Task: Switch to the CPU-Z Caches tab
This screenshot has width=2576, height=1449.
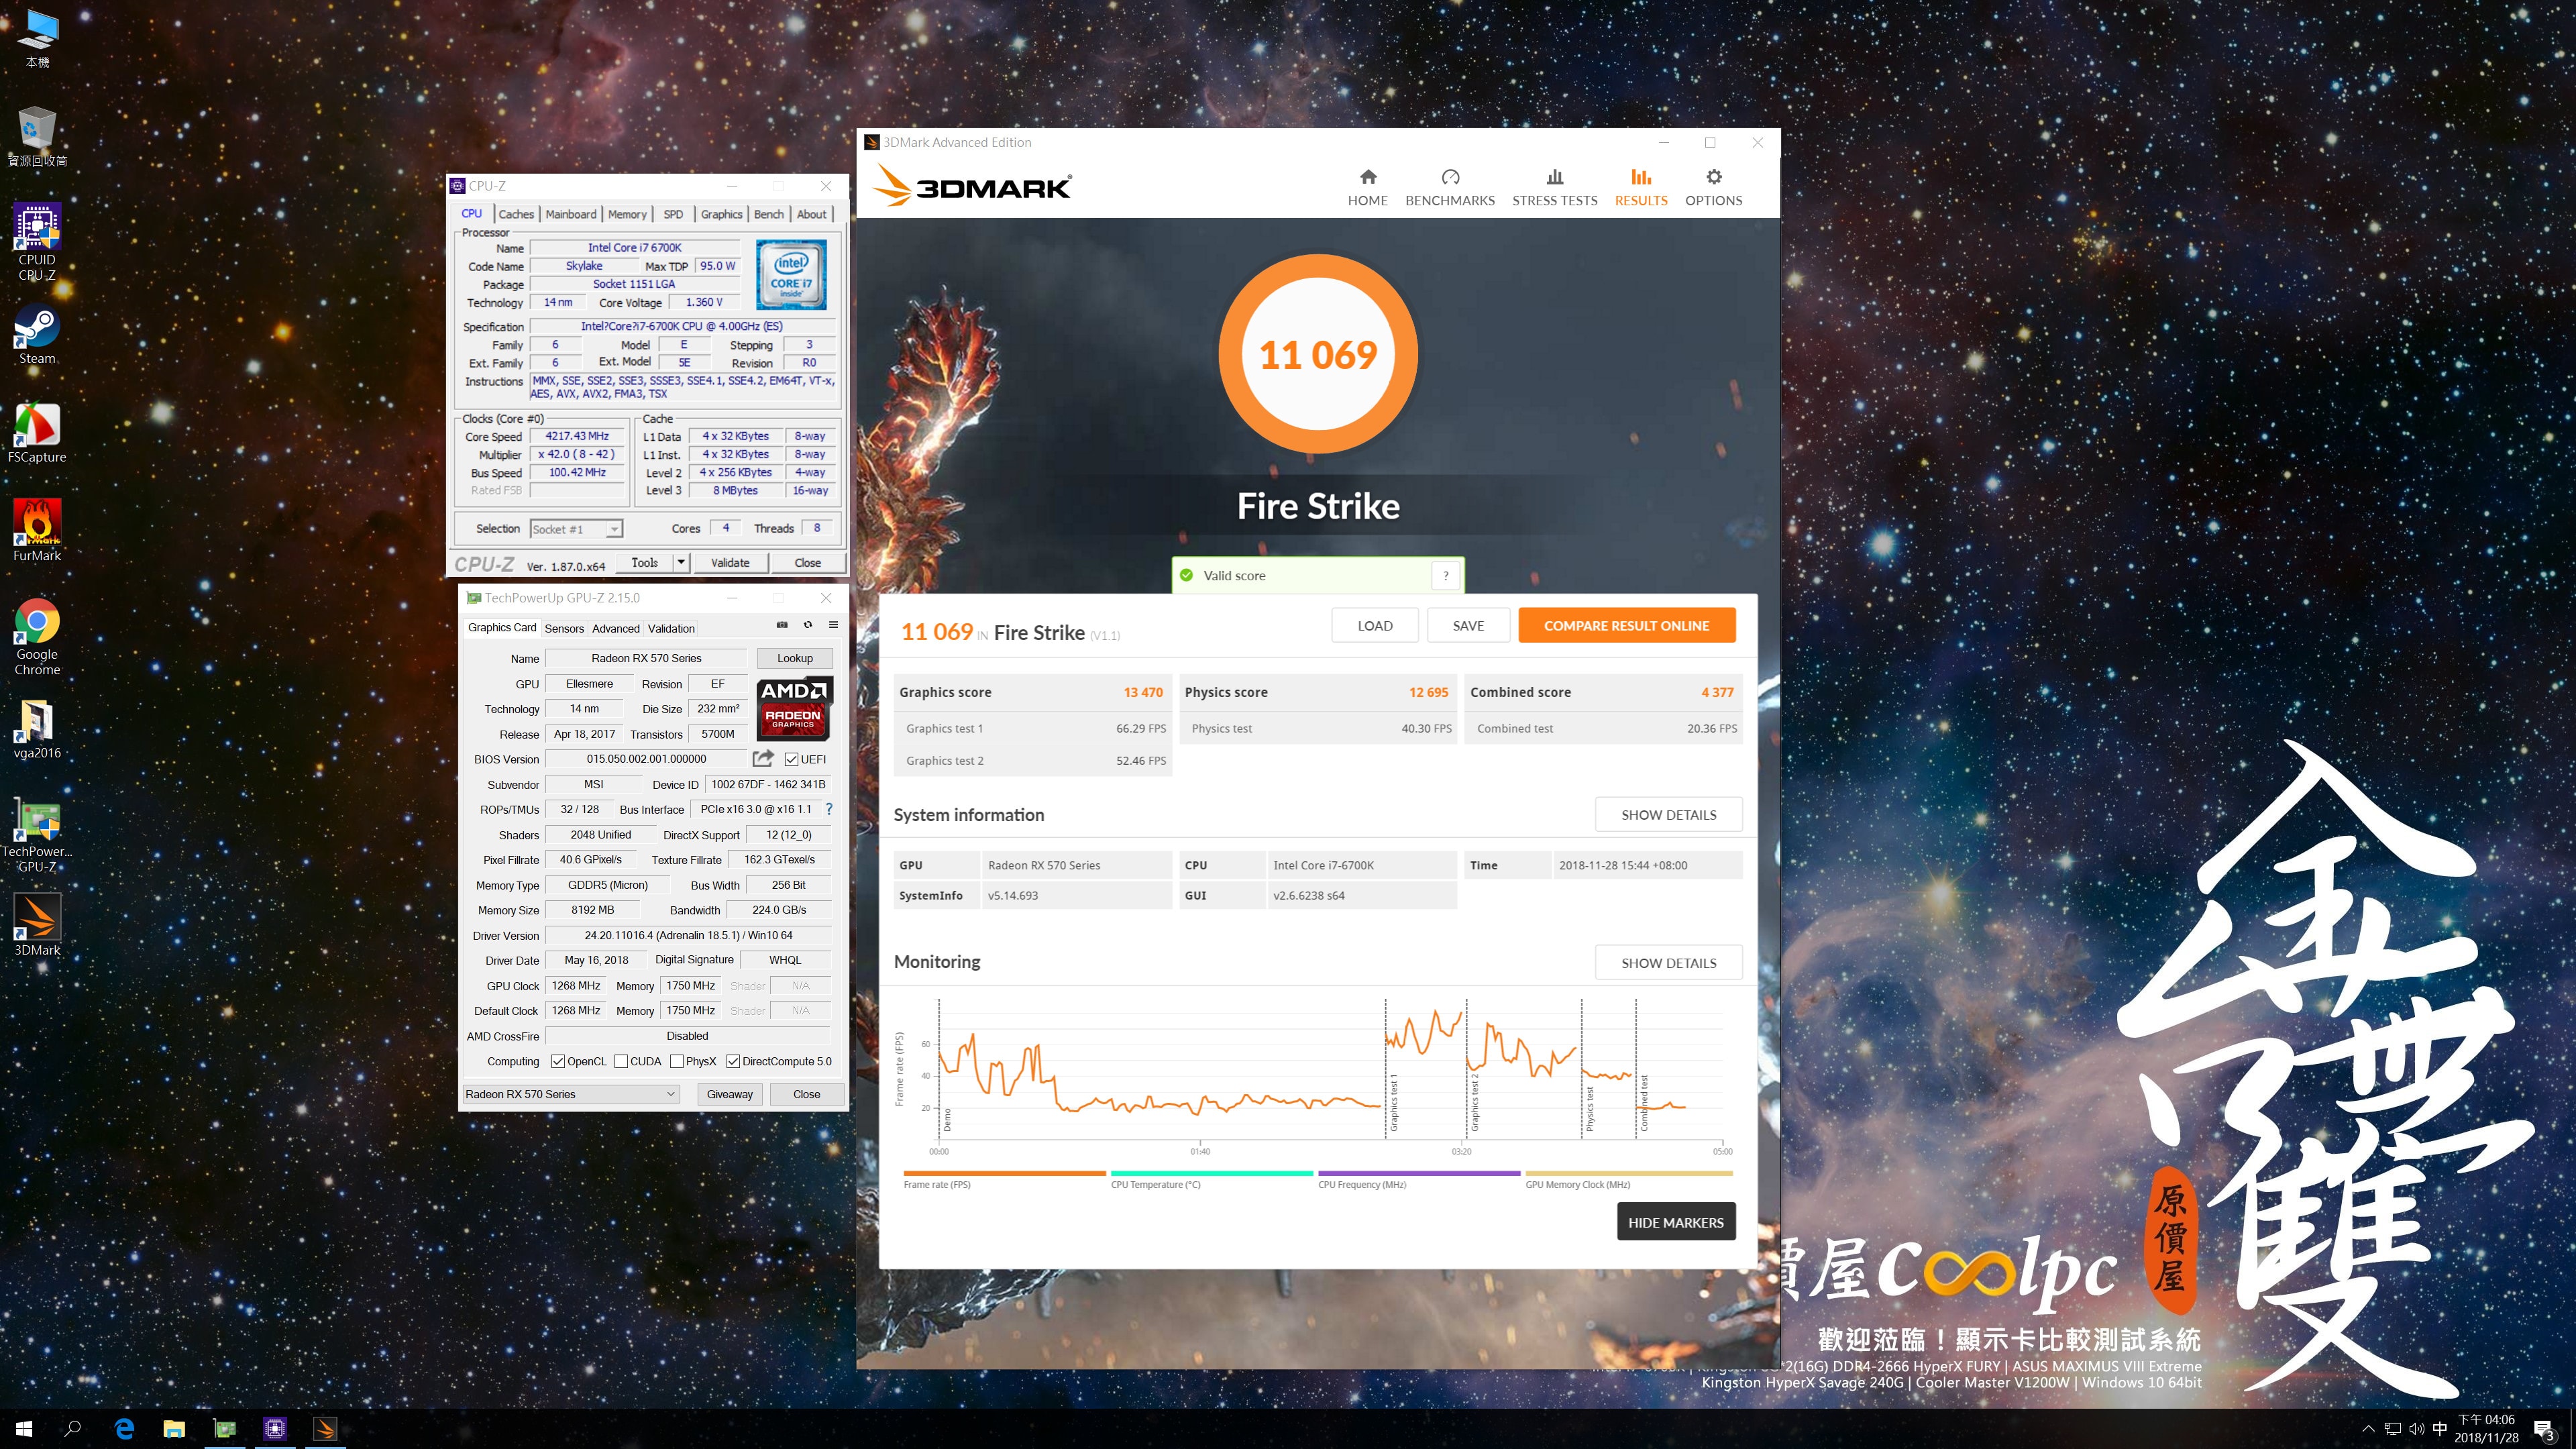Action: [x=516, y=214]
